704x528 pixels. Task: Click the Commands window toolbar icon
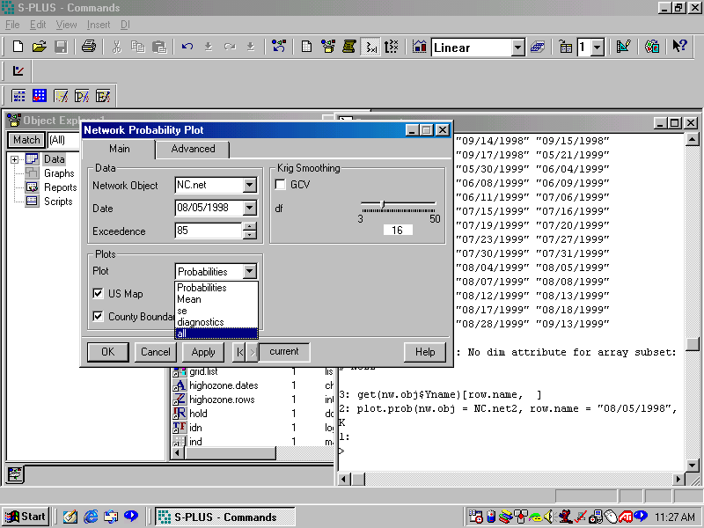coord(370,47)
